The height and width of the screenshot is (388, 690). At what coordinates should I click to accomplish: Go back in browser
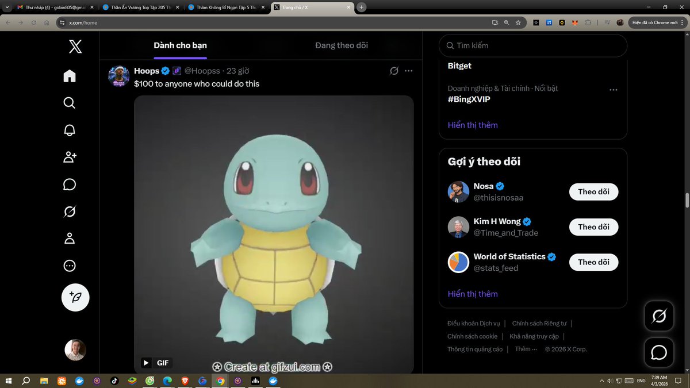pos(9,22)
